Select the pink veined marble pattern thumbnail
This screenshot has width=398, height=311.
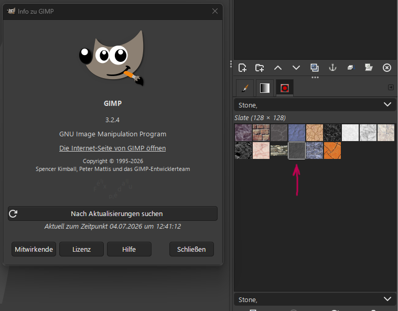261,151
